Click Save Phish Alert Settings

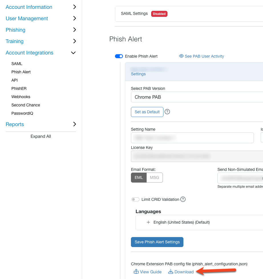(x=157, y=242)
